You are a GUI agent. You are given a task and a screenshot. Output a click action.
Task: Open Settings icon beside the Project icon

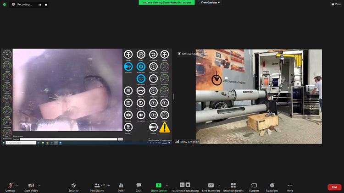pyautogui.click(x=128, y=54)
